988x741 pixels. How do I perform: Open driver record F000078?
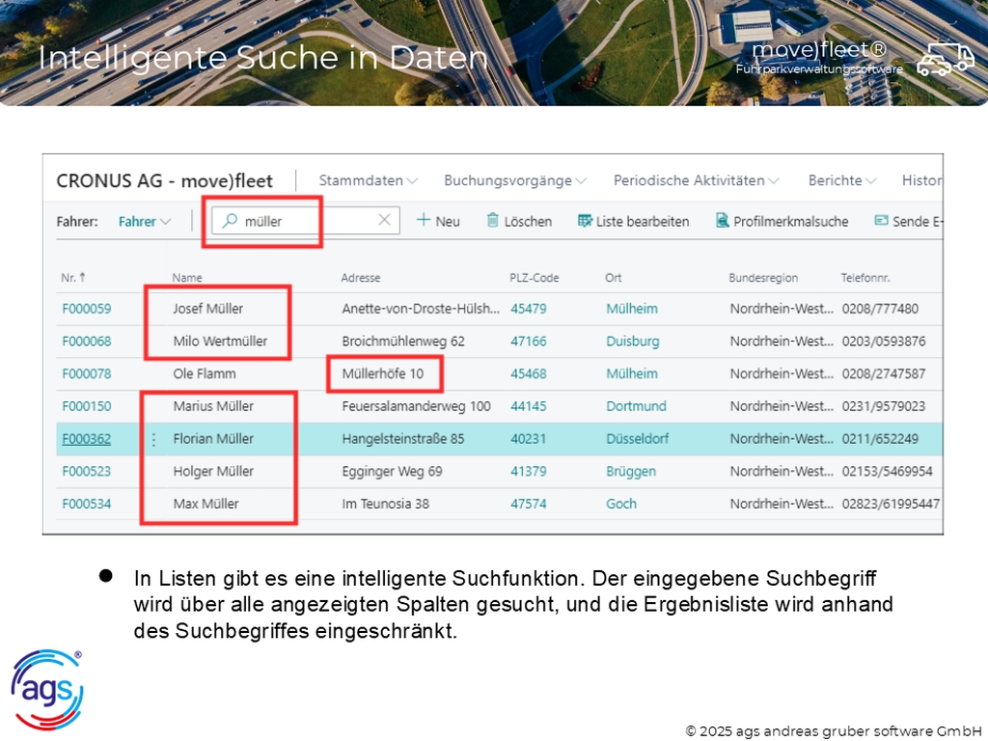pyautogui.click(x=86, y=373)
